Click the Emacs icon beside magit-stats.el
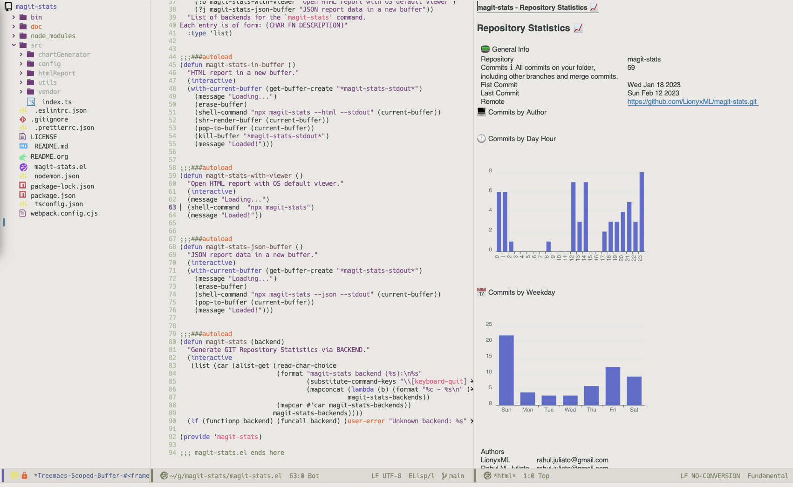This screenshot has height=487, width=793. 23,167
